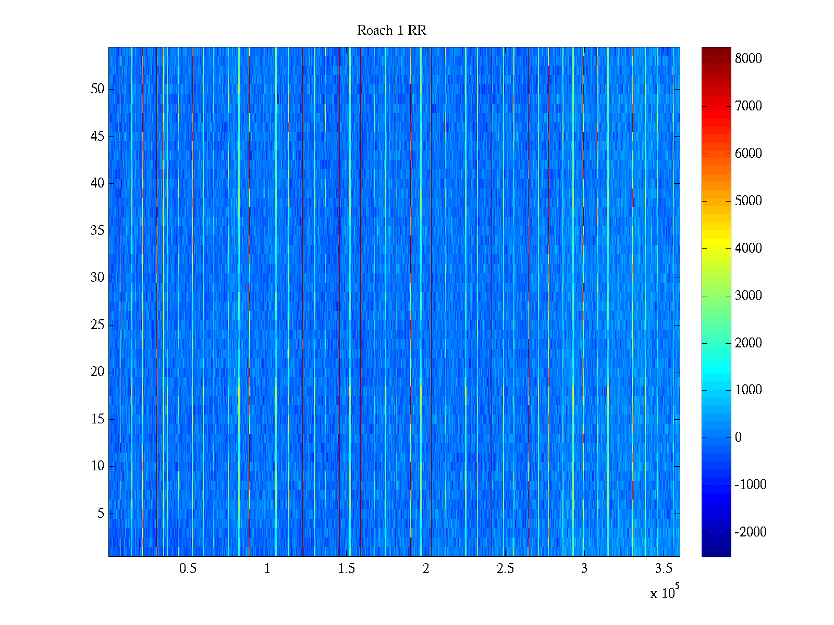Click the x 10^5 axis exponent label
Image resolution: width=834 pixels, height=625 pixels.
[665, 592]
